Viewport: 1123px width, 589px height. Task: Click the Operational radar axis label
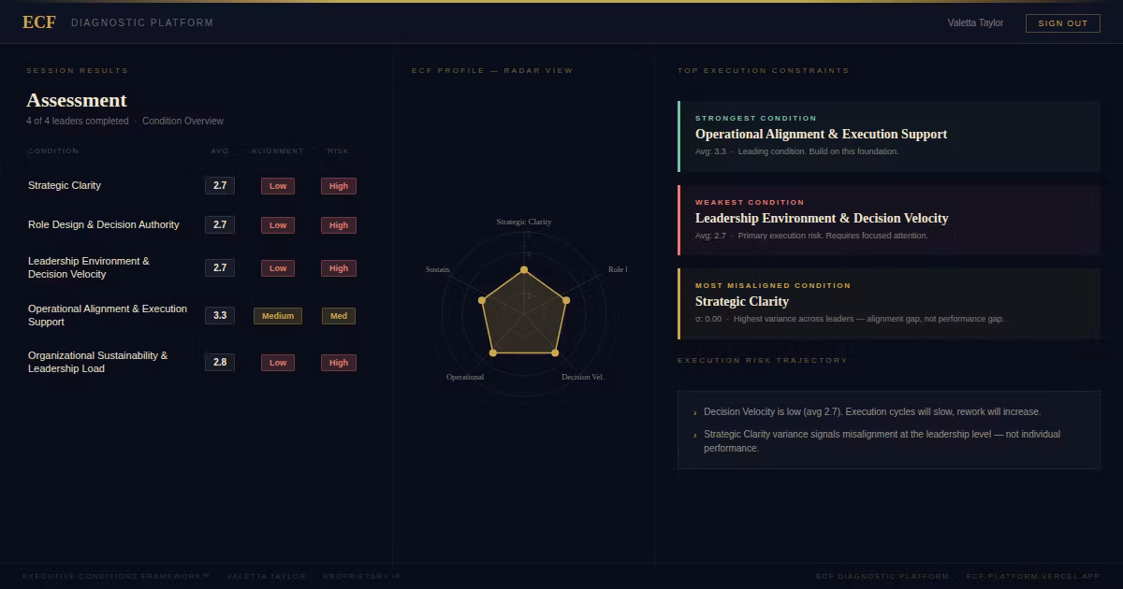[465, 377]
